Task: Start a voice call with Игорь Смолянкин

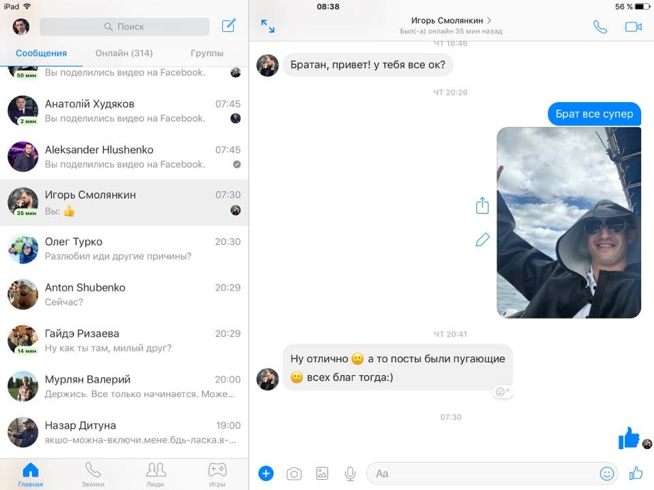Action: point(599,27)
